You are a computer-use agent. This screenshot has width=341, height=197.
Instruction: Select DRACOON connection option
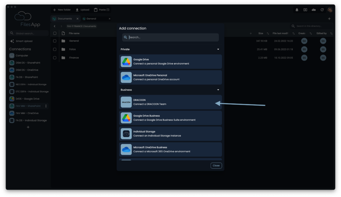[170, 102]
